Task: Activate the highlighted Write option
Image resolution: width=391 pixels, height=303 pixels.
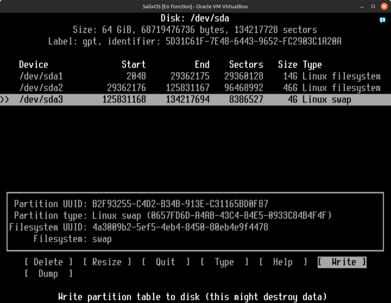Action: 342,262
